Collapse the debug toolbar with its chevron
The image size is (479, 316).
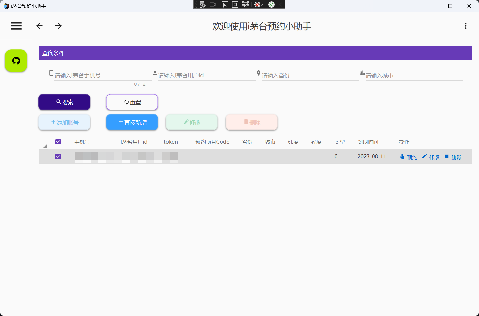(281, 4)
